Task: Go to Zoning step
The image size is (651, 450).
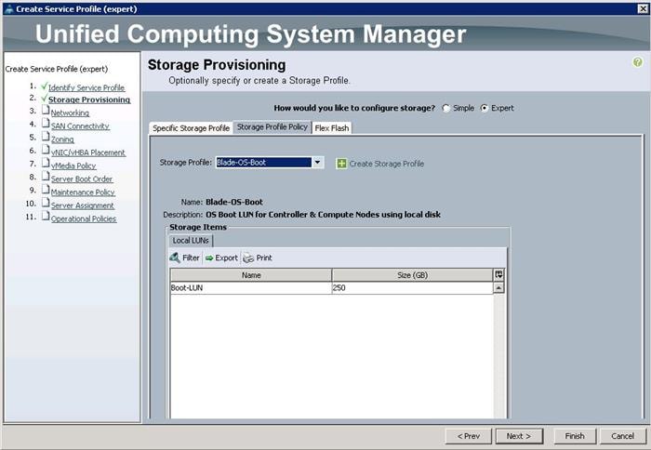Action: pyautogui.click(x=62, y=139)
